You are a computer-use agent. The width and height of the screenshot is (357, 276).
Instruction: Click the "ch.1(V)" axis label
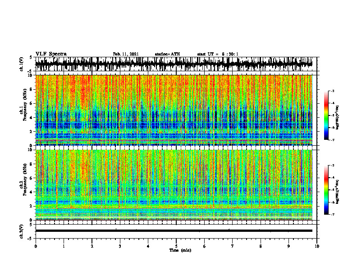coord(21,64)
